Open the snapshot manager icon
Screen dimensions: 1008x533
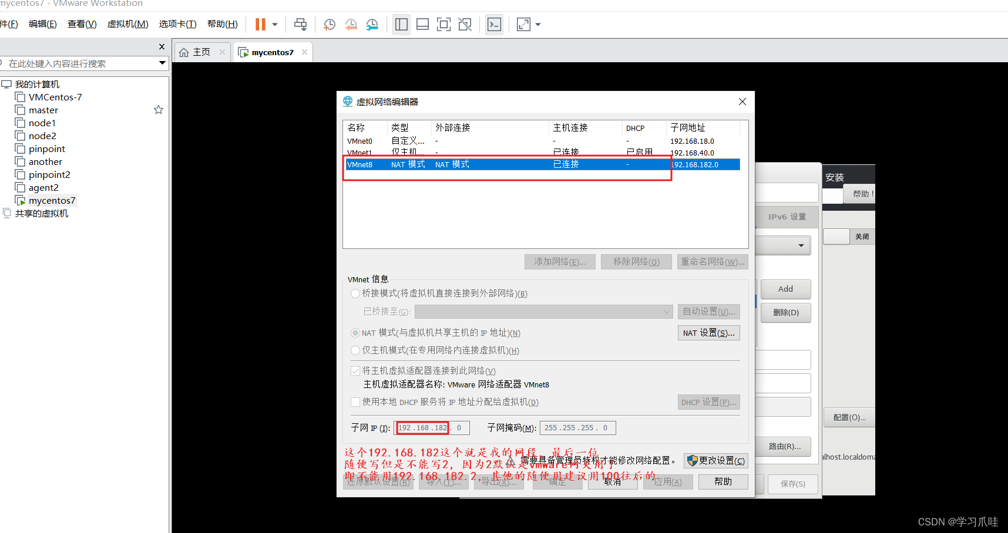click(x=372, y=24)
